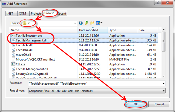Click the Back navigation arrow icon
Viewport: 175px width, 112px height.
(81, 23)
